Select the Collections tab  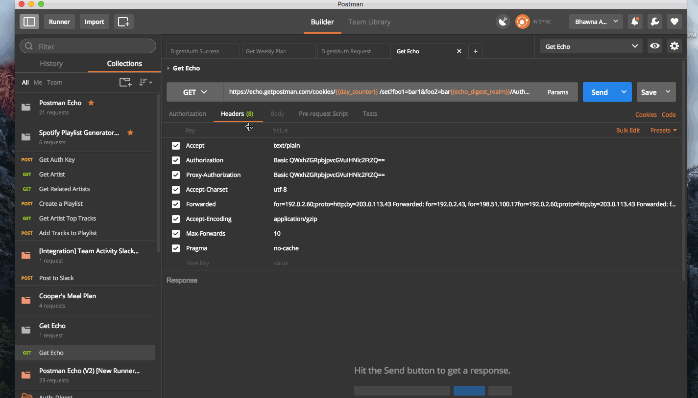124,64
